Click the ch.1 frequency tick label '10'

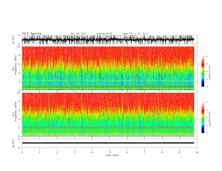point(19,47)
